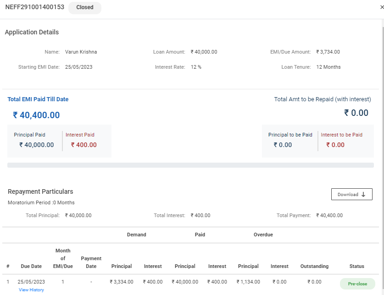Click the Interest to be Paid value
Viewport: 384px width, 295px height.
(x=335, y=145)
